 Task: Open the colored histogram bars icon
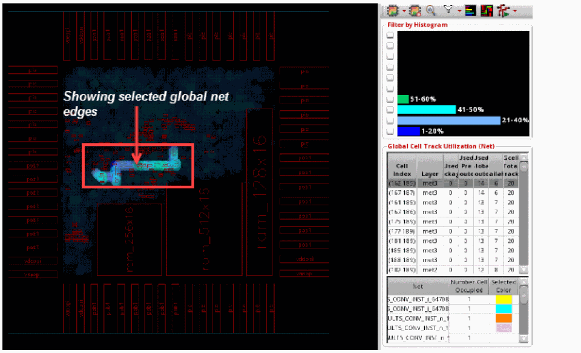[470, 10]
